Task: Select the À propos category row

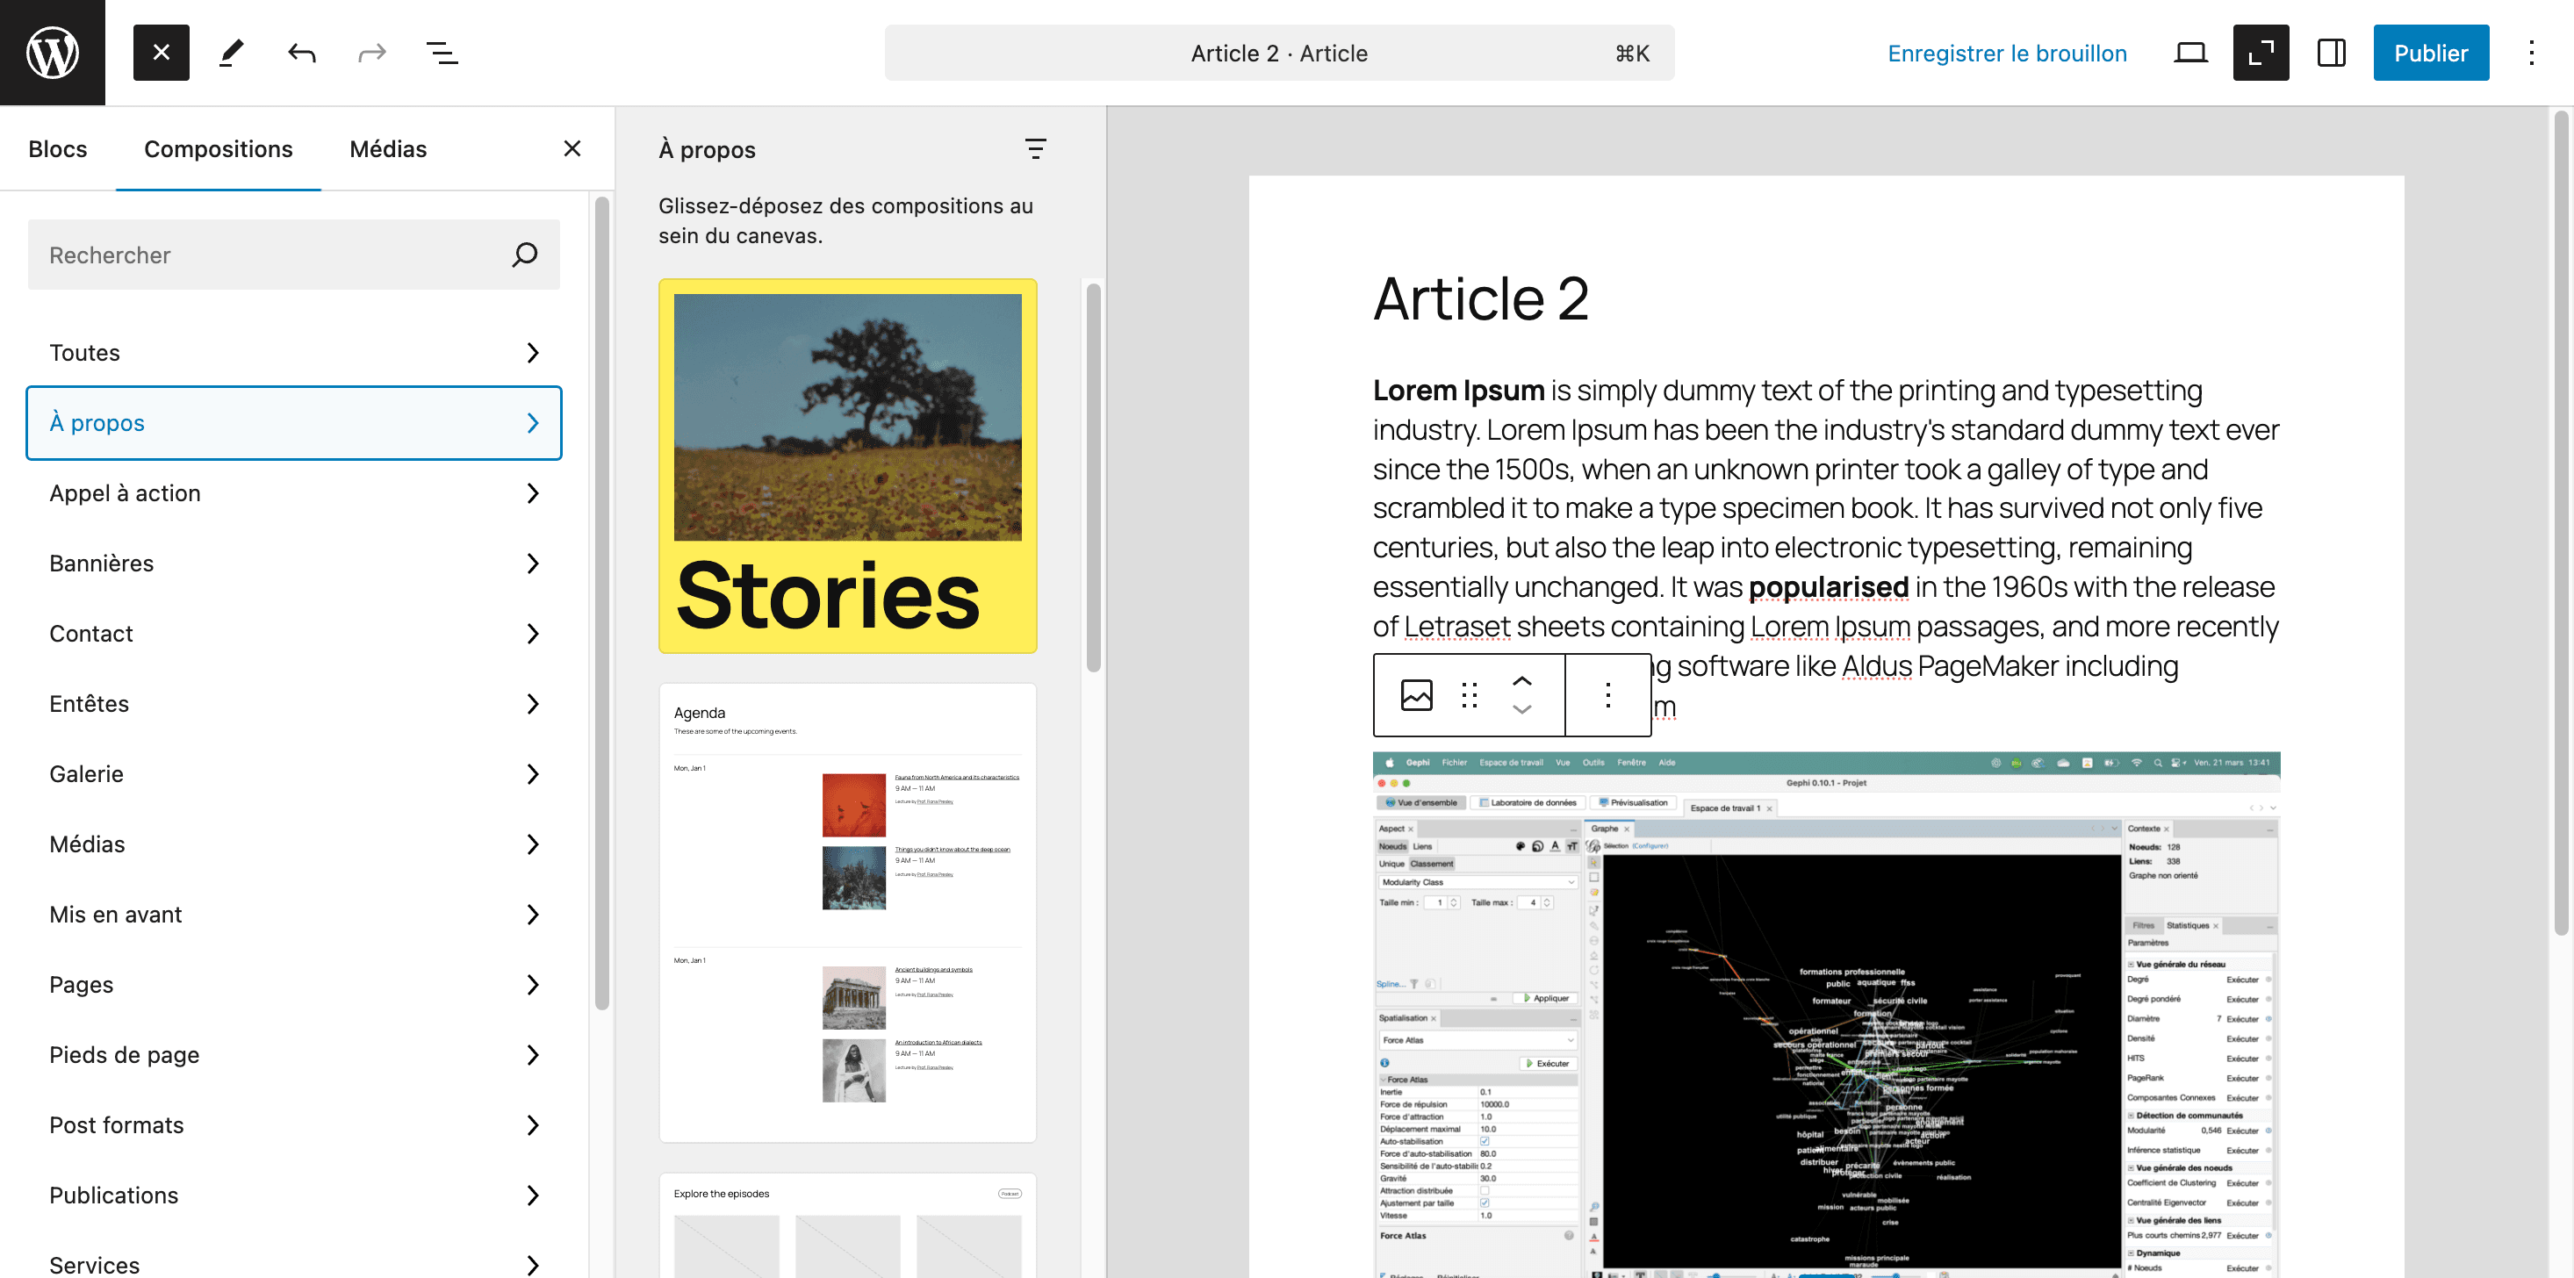Action: (294, 423)
